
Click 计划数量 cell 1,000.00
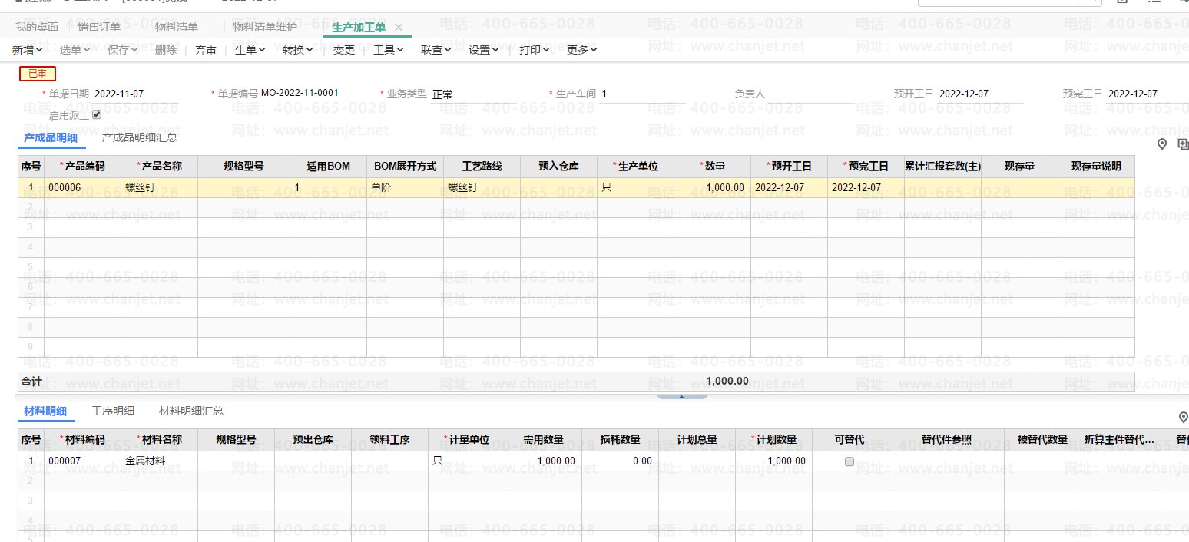(773, 461)
